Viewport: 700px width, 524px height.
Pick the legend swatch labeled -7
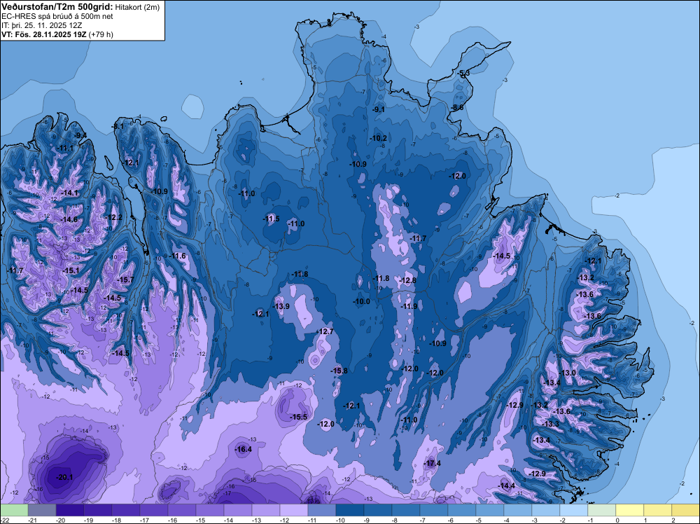434,510
